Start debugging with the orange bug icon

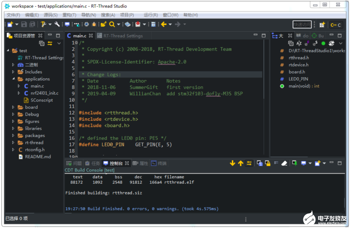pos(94,24)
